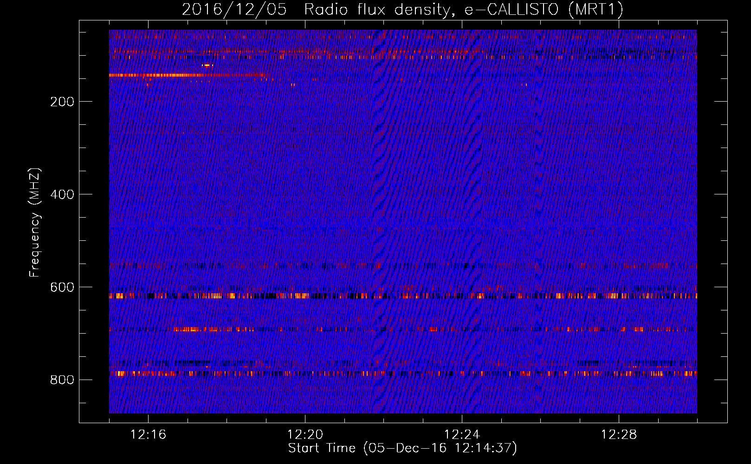Click the 12:28 time tick label
This screenshot has width=751, height=464.
pos(619,435)
